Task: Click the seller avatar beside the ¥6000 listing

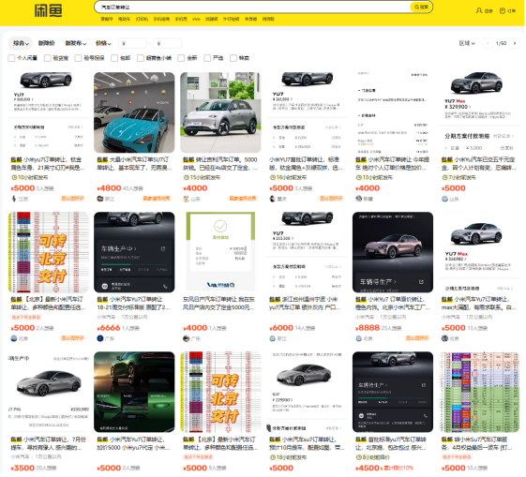Action: pos(273,338)
